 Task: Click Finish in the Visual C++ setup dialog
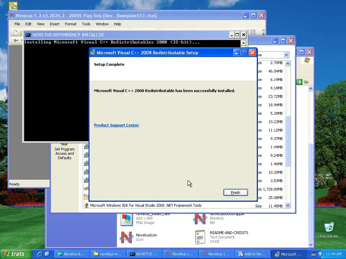pyautogui.click(x=236, y=193)
